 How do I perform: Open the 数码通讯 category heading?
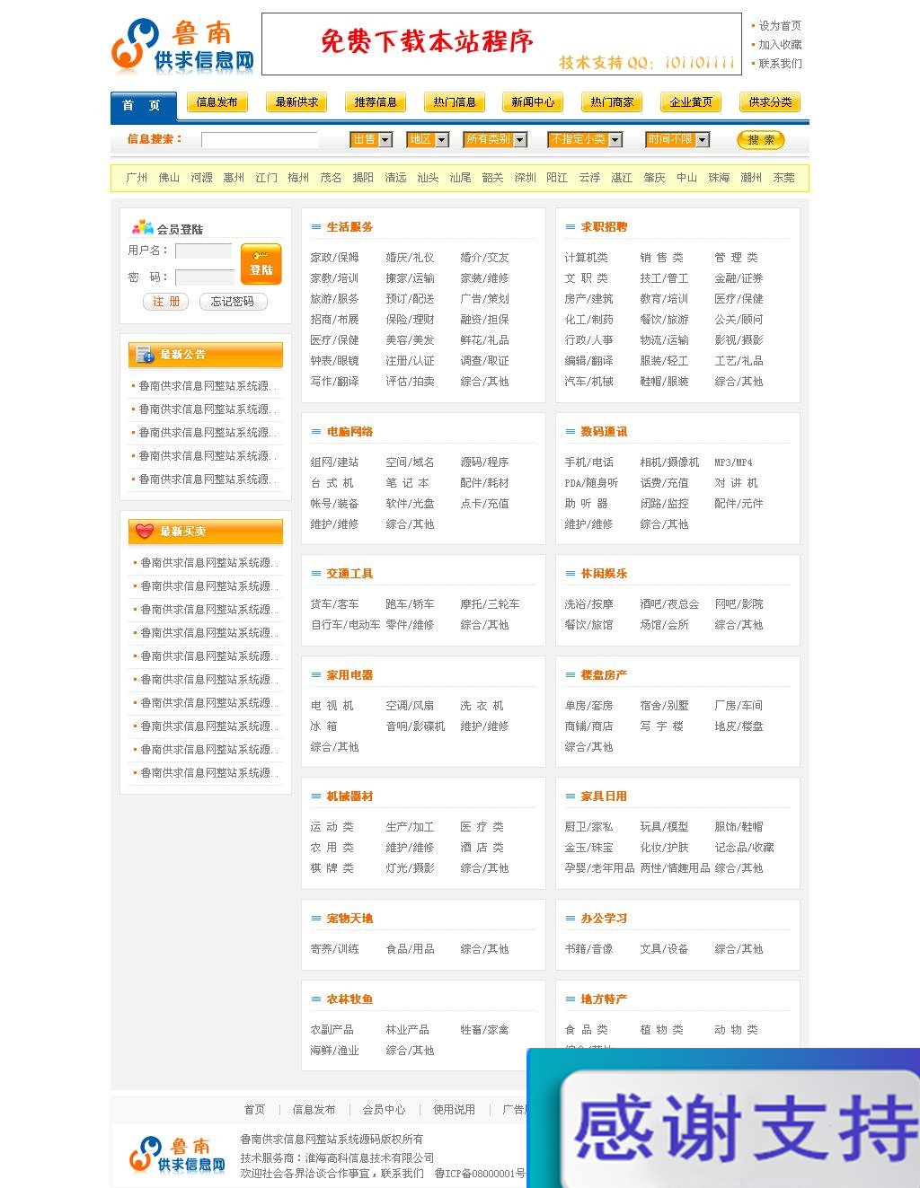click(604, 432)
